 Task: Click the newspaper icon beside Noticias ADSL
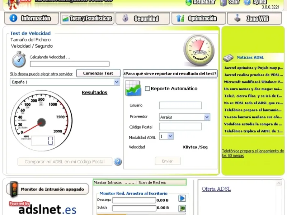[228, 58]
